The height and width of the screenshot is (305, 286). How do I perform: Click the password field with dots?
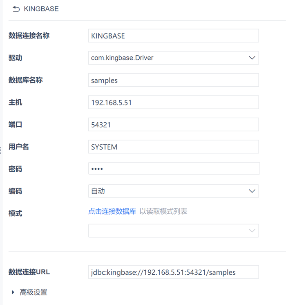(174, 168)
